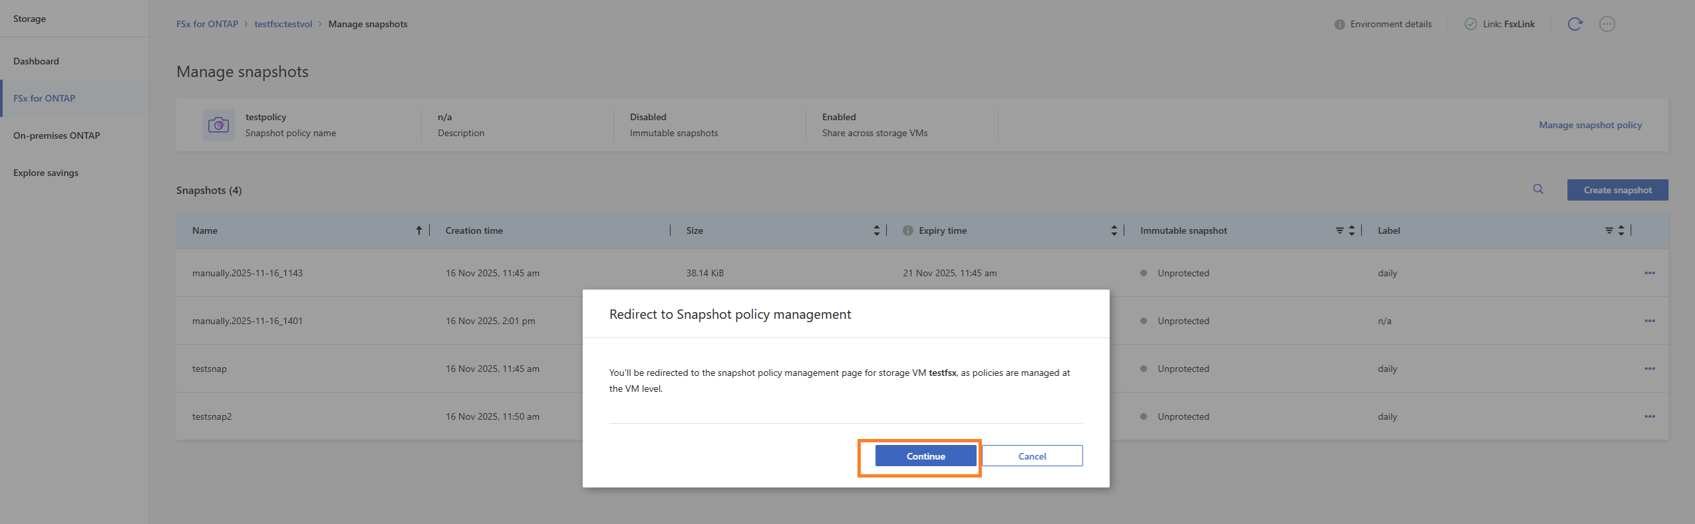
Task: Click the Storage sidebar heading
Action: tap(29, 19)
